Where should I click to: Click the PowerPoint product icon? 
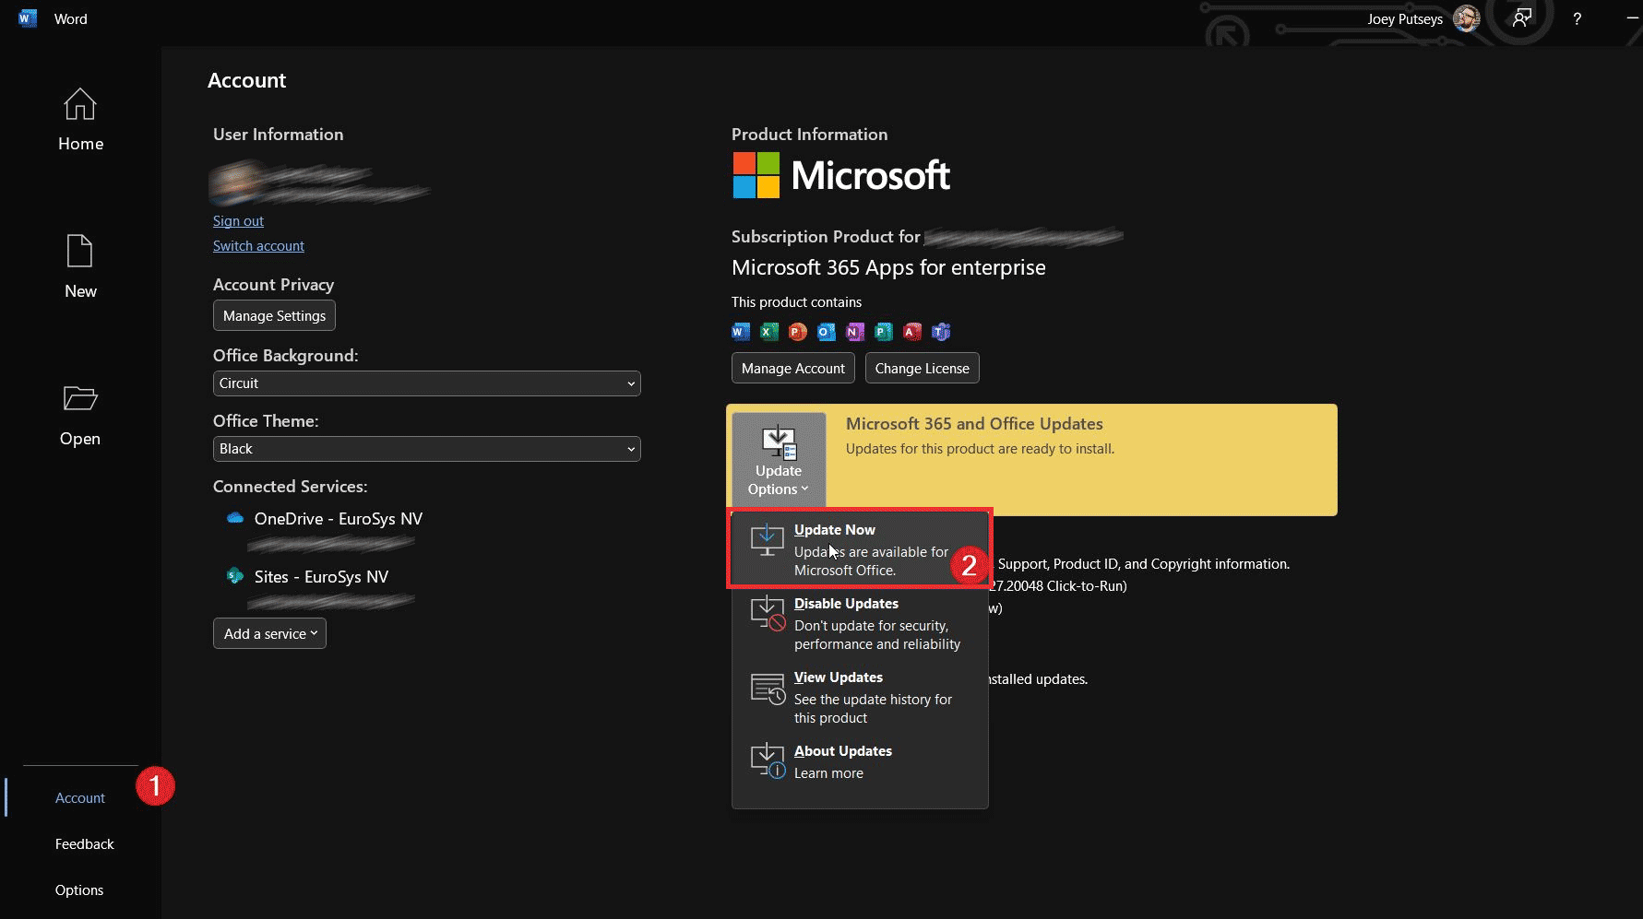798,332
